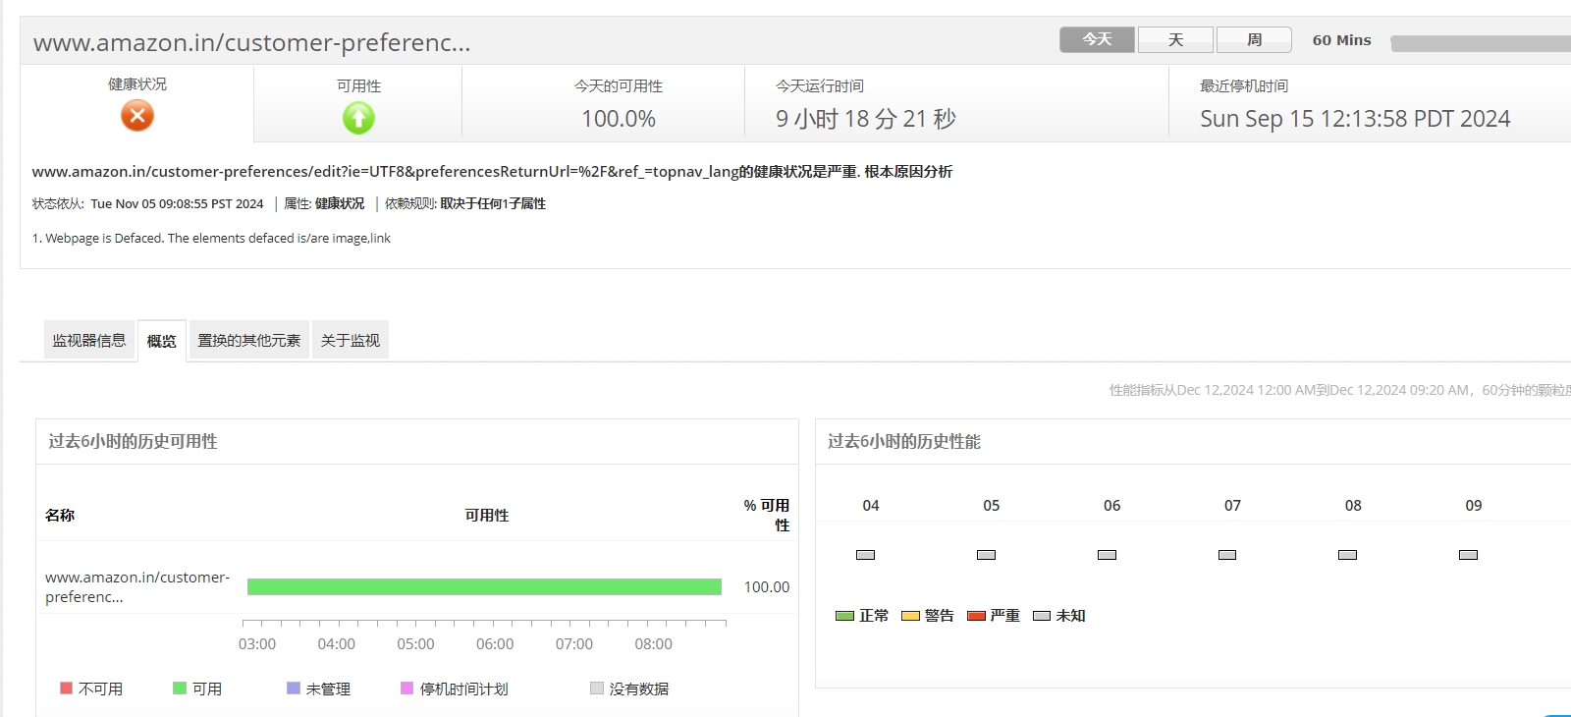Click the 取决于任何1子属性 dependency rule text
Screen dimensions: 1571x717
click(493, 204)
